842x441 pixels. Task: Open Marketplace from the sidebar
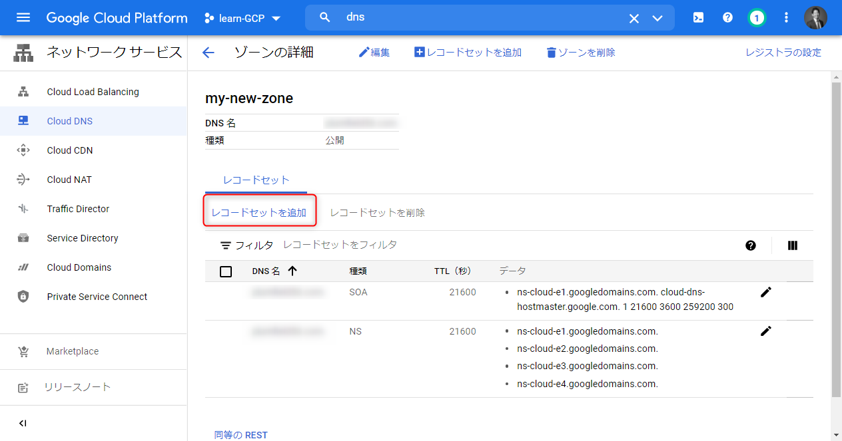[x=93, y=351]
